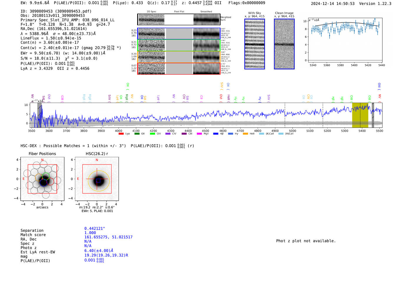Select the red-bordered fiber row 1.71"
Viewport: 412px width, 281px height.
(179, 68)
